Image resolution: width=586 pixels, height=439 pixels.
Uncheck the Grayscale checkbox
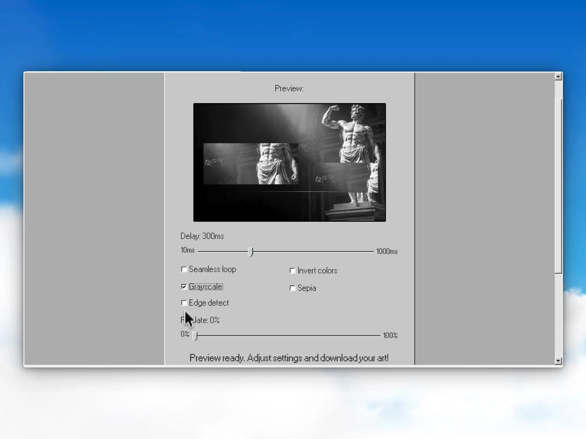point(184,286)
